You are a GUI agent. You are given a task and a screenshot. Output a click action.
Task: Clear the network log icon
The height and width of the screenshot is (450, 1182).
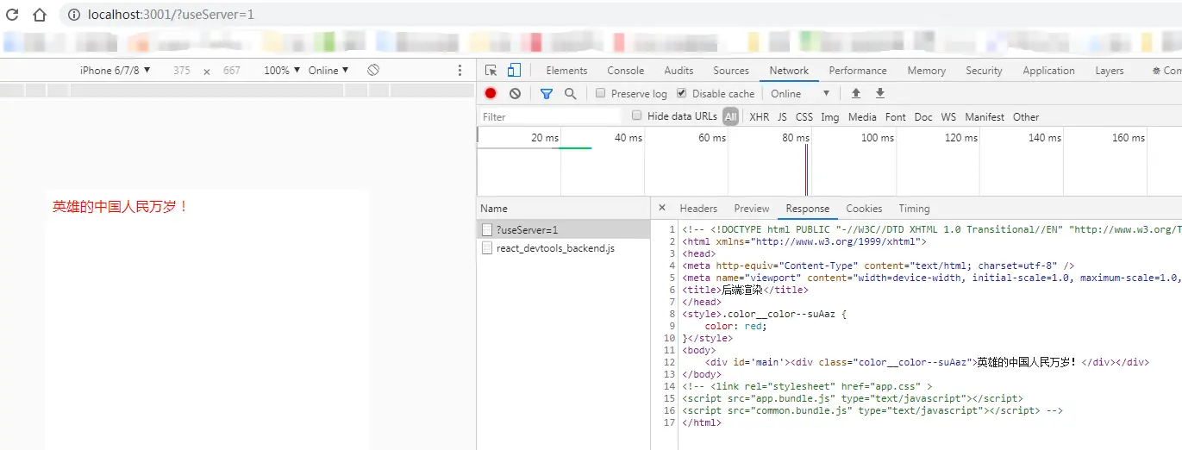click(x=515, y=93)
